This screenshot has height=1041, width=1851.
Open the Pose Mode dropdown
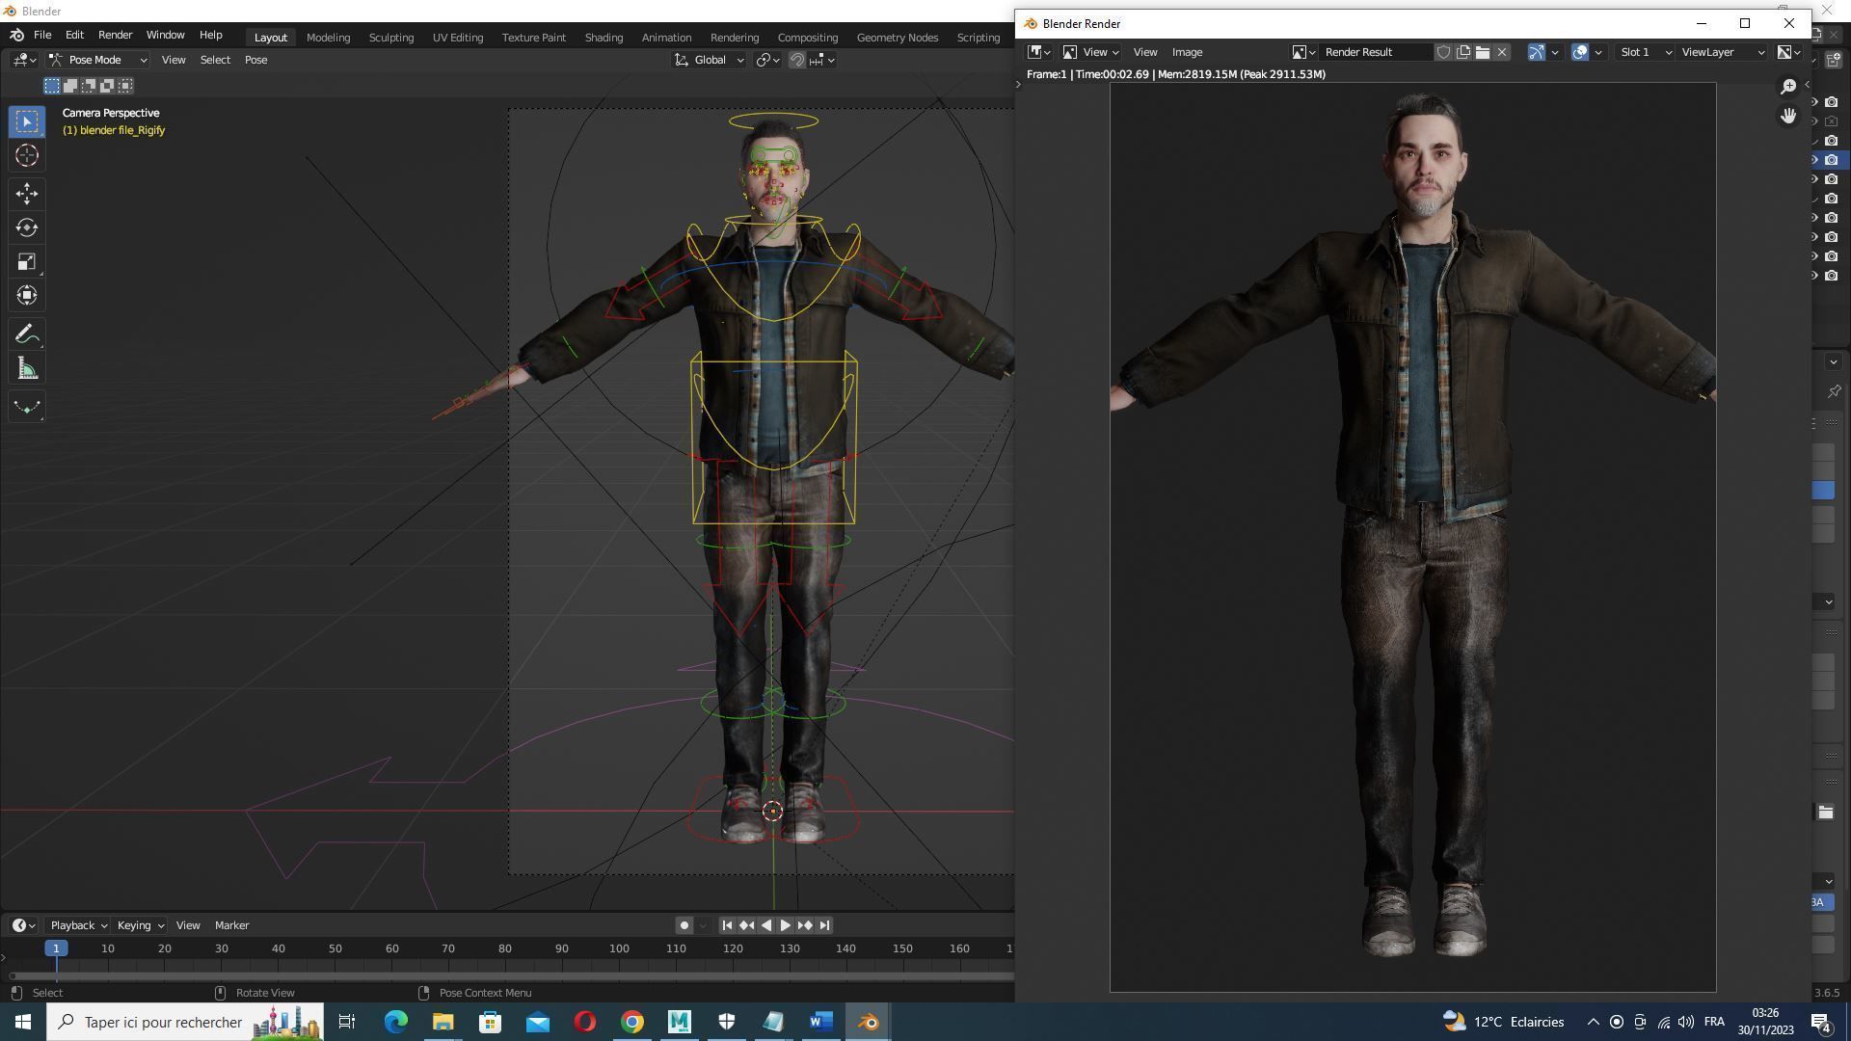[98, 60]
